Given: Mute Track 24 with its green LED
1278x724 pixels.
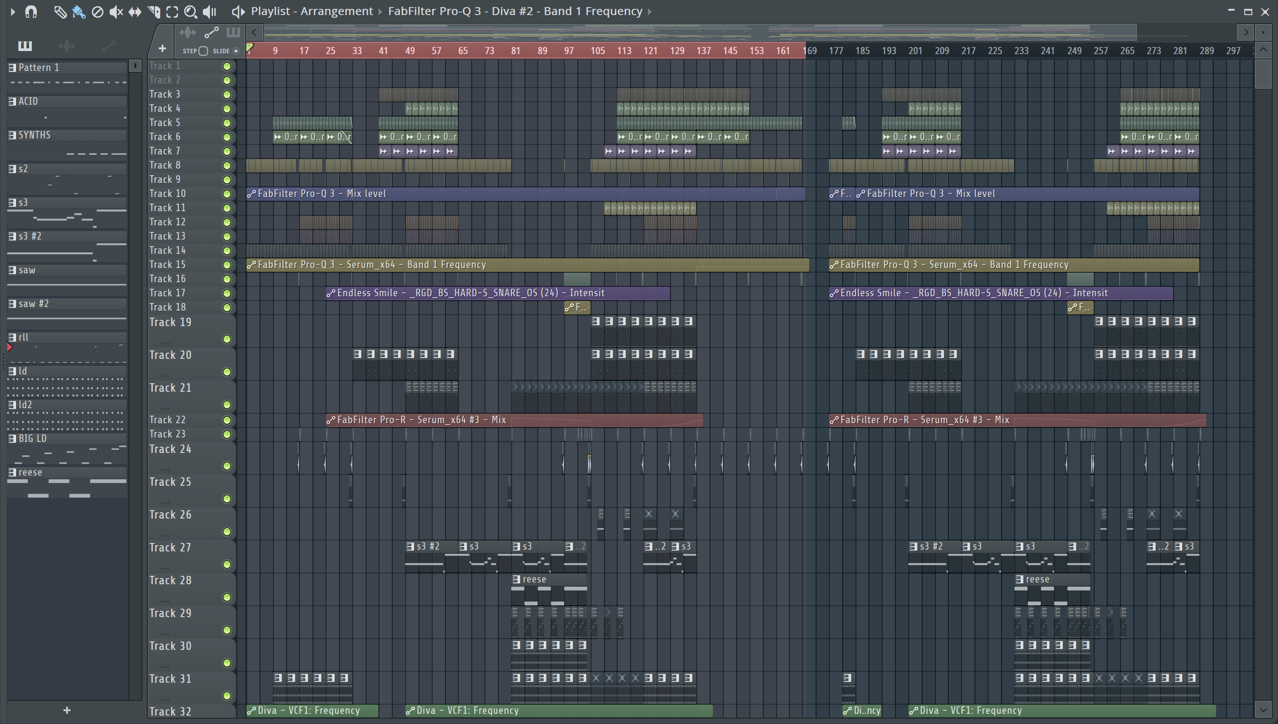Looking at the screenshot, I should (227, 466).
